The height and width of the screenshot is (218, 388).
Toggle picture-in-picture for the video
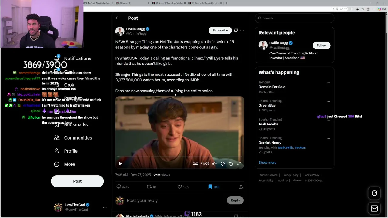pyautogui.click(x=231, y=163)
